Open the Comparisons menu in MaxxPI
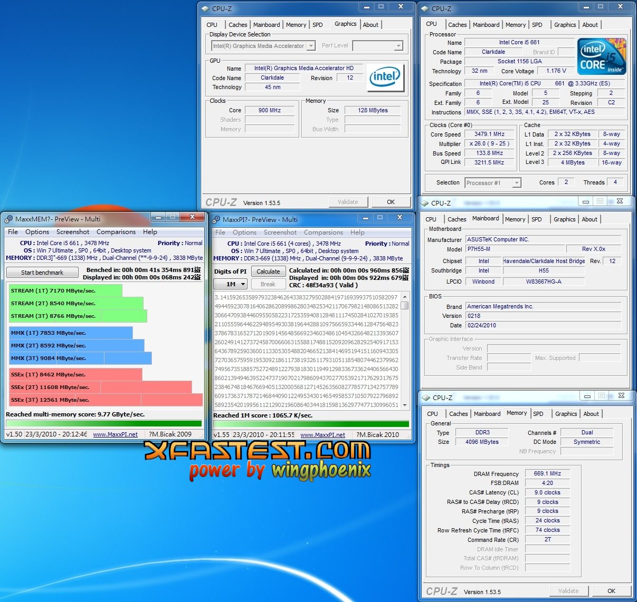The image size is (637, 602). click(324, 232)
